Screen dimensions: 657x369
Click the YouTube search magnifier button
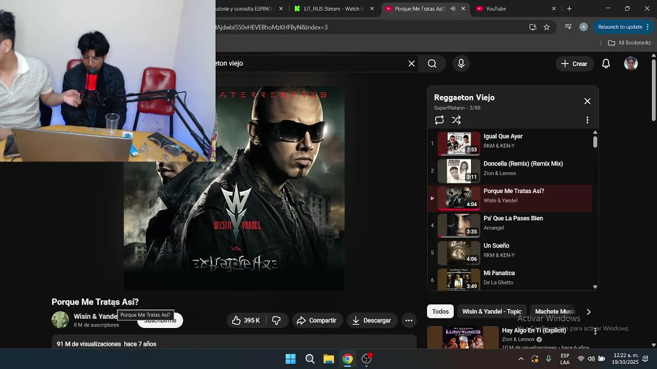coord(432,64)
